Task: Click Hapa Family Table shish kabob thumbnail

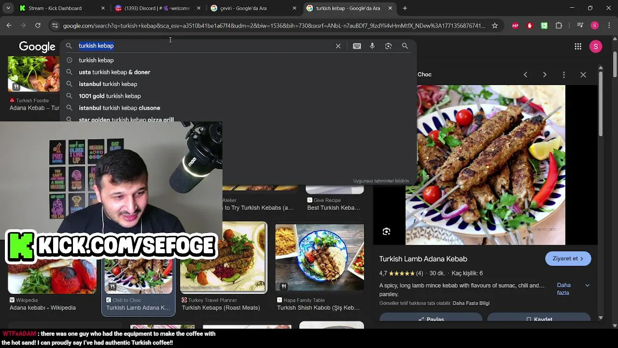Action: click(x=320, y=257)
